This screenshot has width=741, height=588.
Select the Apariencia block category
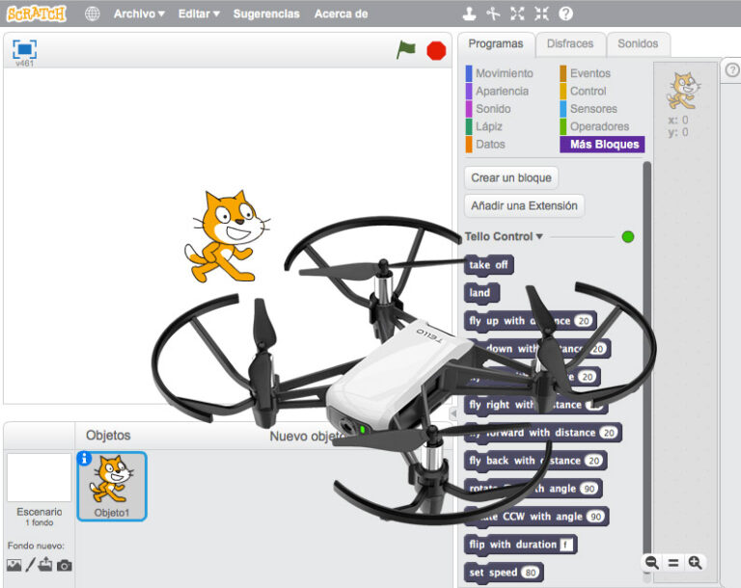click(x=497, y=92)
